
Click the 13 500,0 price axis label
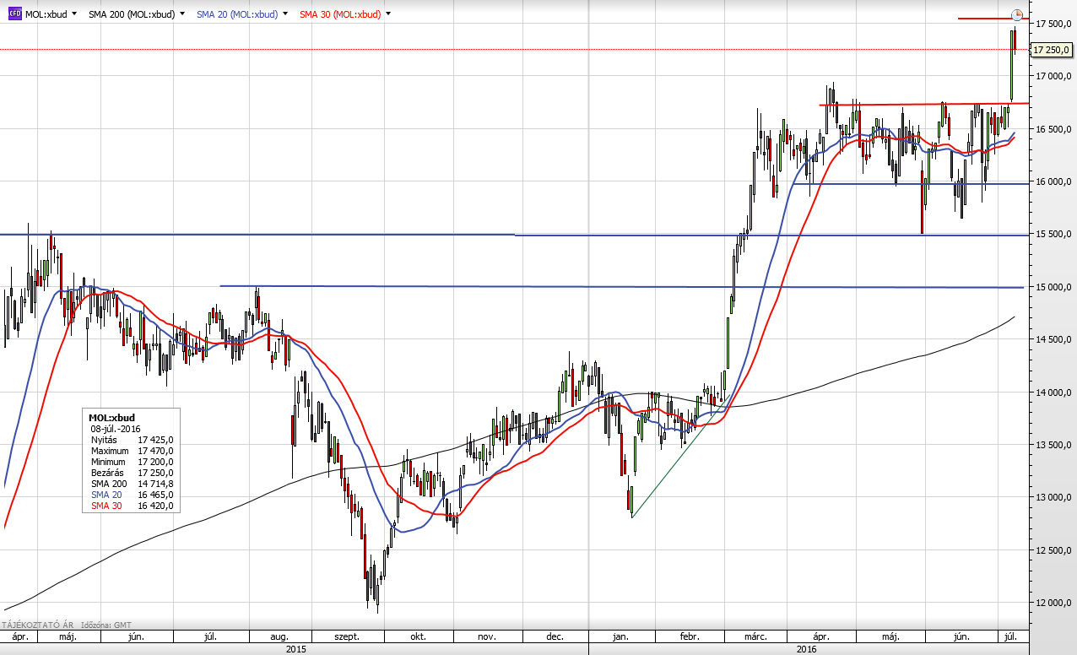pyautogui.click(x=1053, y=445)
